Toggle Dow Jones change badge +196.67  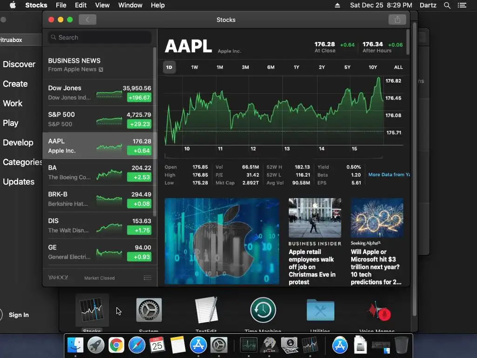[139, 98]
